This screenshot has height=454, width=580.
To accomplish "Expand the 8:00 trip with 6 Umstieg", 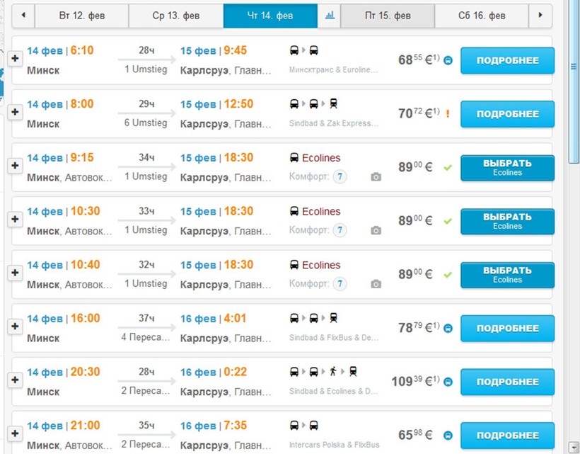I will pyautogui.click(x=14, y=112).
